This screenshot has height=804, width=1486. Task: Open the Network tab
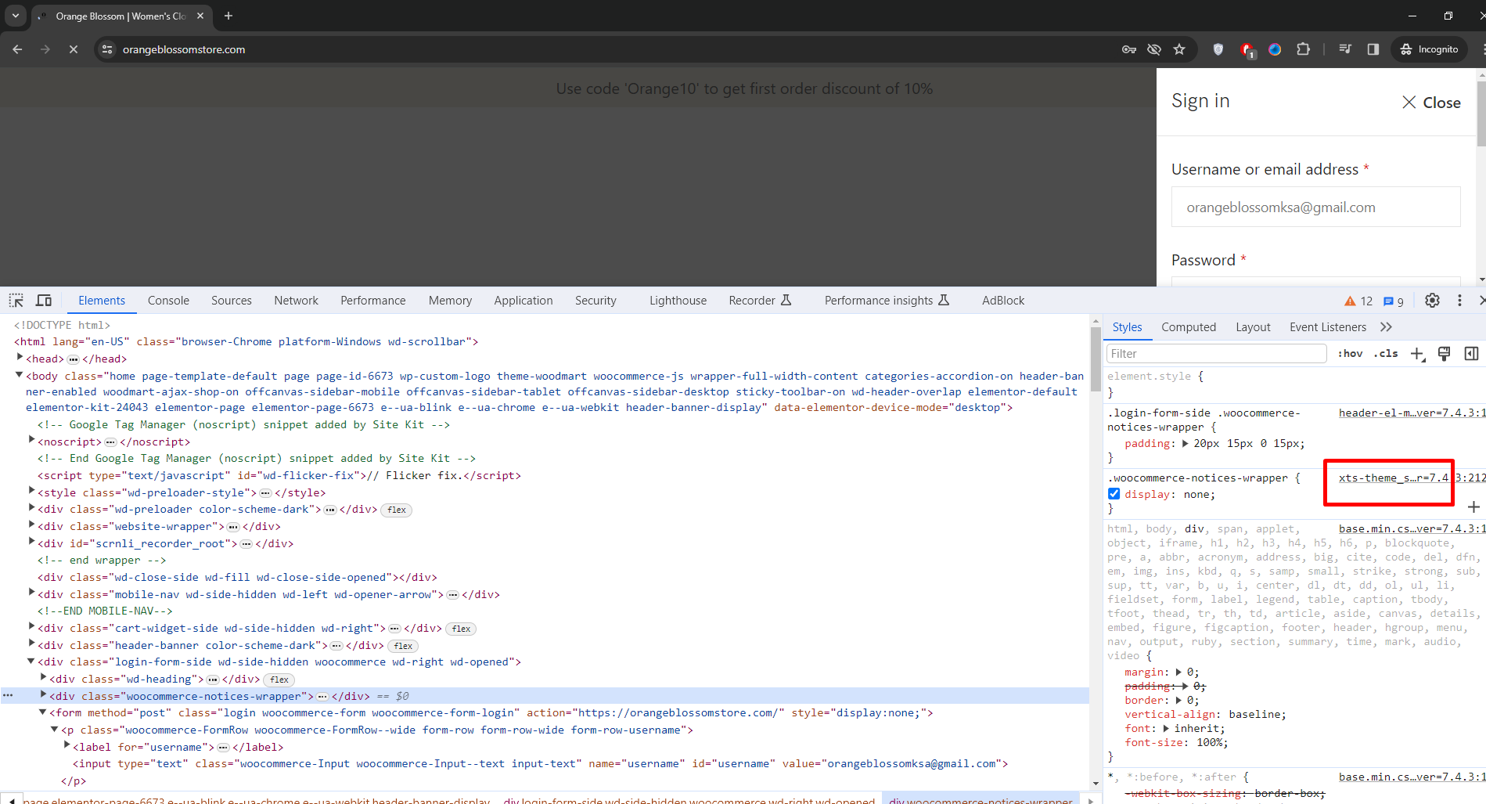pos(296,301)
